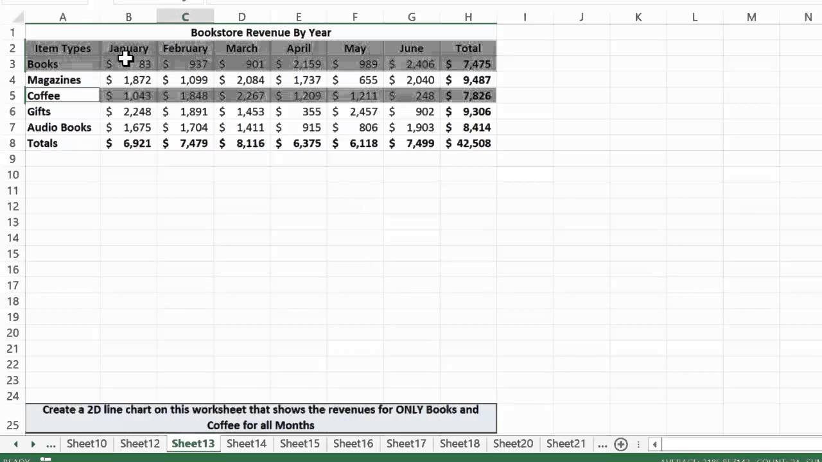This screenshot has width=822, height=462.
Task: Click the tab bar split handle dots
Action: 638,444
